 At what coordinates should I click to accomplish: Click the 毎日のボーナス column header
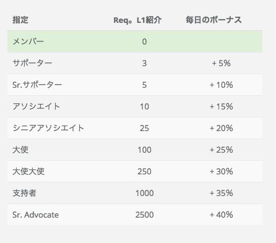coord(213,20)
